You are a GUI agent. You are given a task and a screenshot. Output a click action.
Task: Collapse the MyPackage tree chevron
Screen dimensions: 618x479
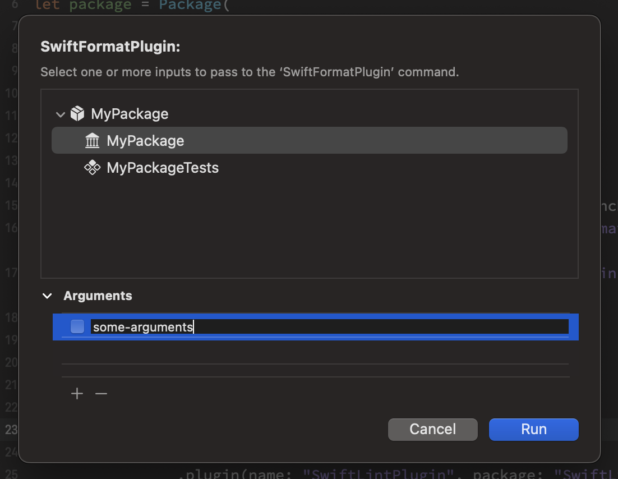61,115
